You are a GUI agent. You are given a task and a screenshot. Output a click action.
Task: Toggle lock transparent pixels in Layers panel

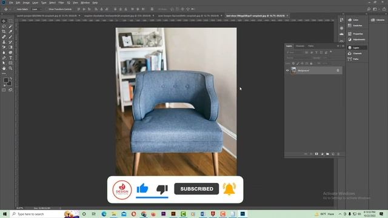[x=293, y=64]
